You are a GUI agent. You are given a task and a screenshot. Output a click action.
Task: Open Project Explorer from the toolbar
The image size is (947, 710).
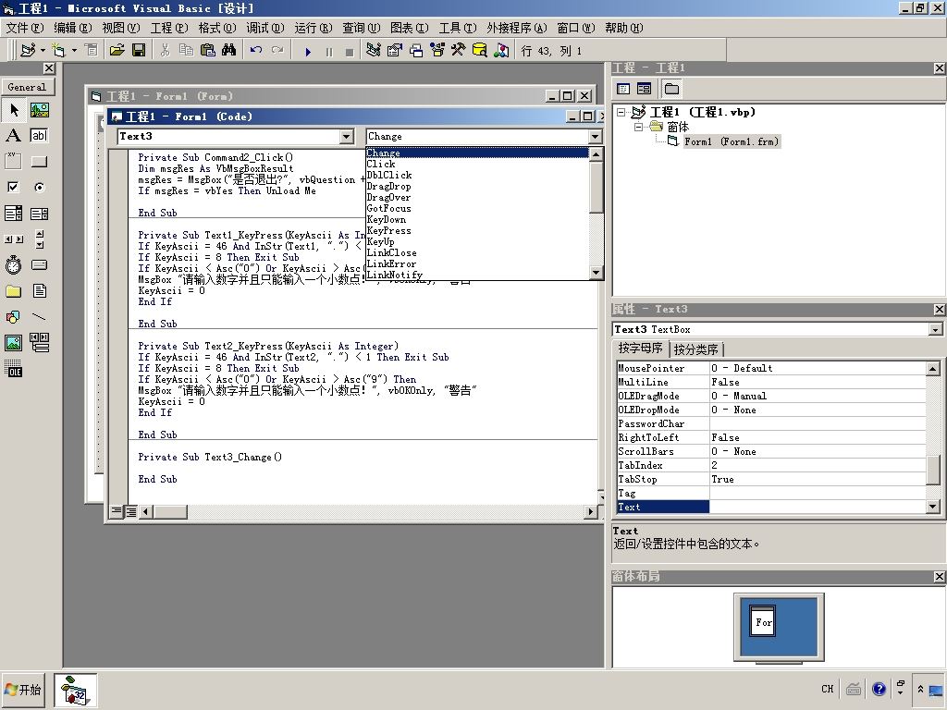point(374,50)
